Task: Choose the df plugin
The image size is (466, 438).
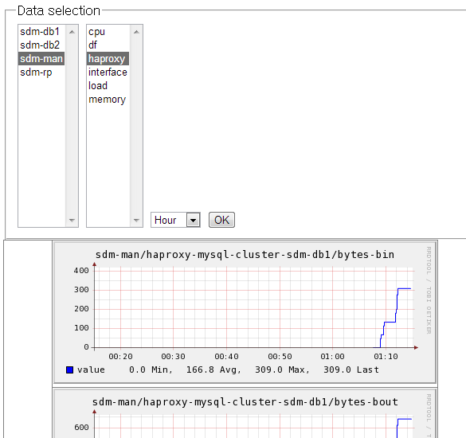Action: tap(108, 45)
